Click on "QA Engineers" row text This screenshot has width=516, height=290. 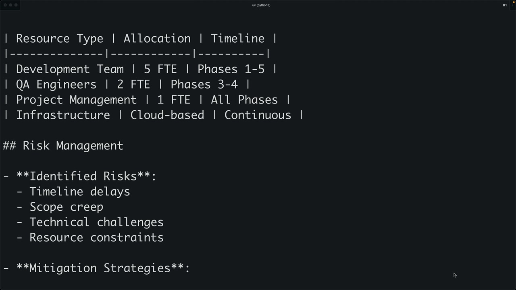[x=56, y=85]
